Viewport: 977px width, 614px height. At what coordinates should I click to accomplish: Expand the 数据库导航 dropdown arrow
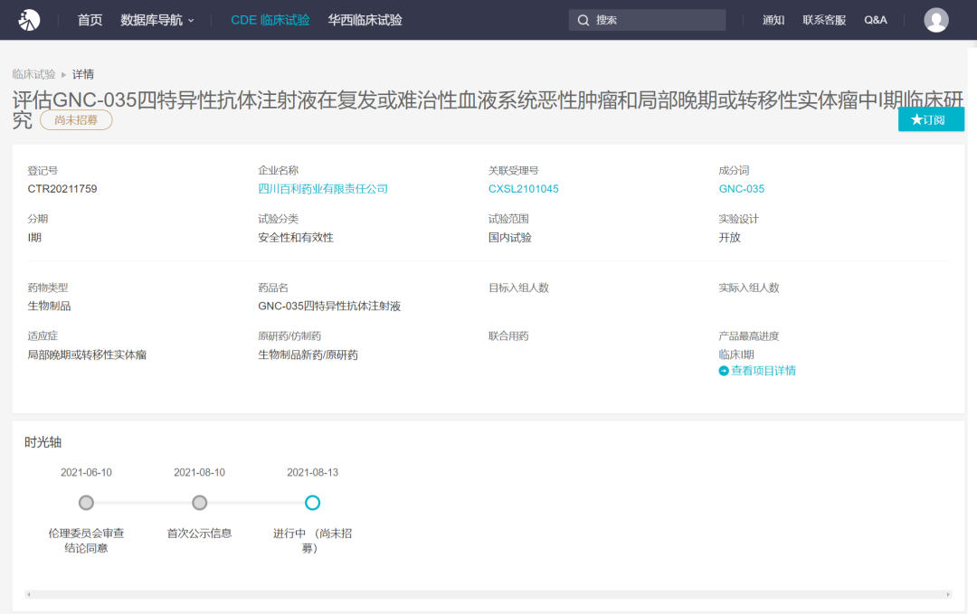click(191, 21)
